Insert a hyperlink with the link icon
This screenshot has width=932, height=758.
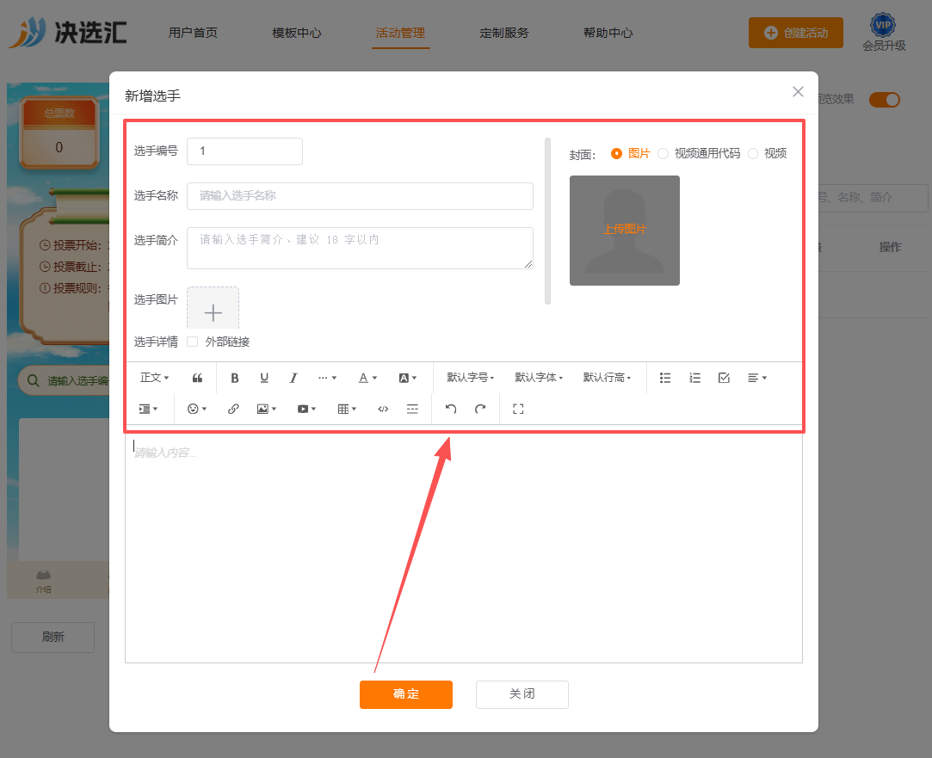pyautogui.click(x=233, y=409)
